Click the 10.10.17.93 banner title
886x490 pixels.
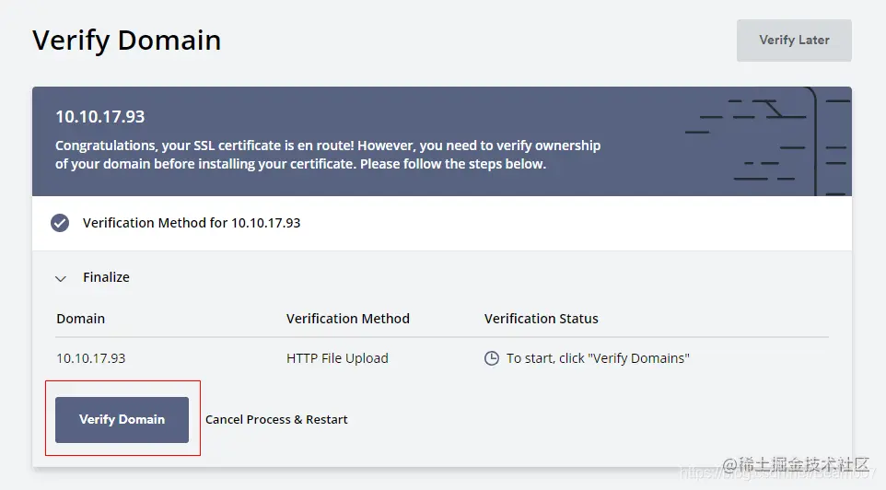(100, 117)
